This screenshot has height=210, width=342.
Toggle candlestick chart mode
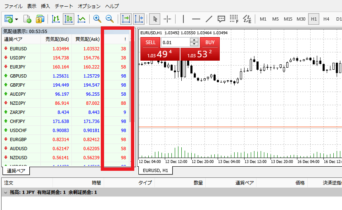pos(69,19)
